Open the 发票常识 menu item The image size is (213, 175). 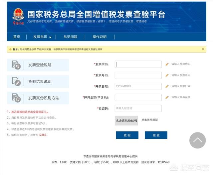(40, 37)
